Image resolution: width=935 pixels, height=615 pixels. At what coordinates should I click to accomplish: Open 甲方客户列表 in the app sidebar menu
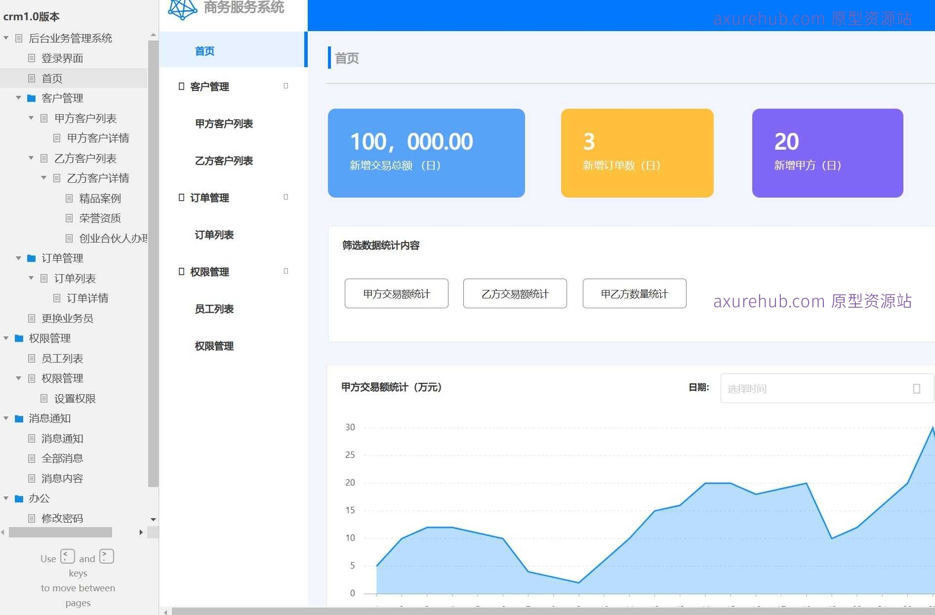224,123
